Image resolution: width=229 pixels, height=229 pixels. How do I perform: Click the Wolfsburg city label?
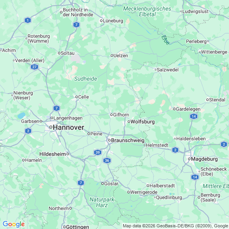tap(143, 122)
